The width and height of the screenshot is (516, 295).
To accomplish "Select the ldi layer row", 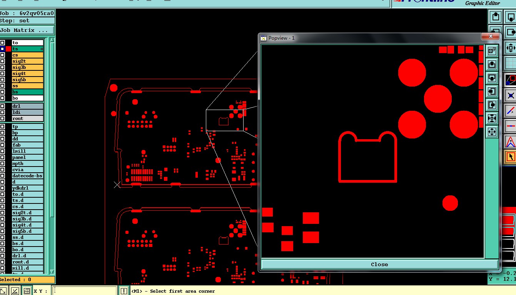I will (27, 112).
